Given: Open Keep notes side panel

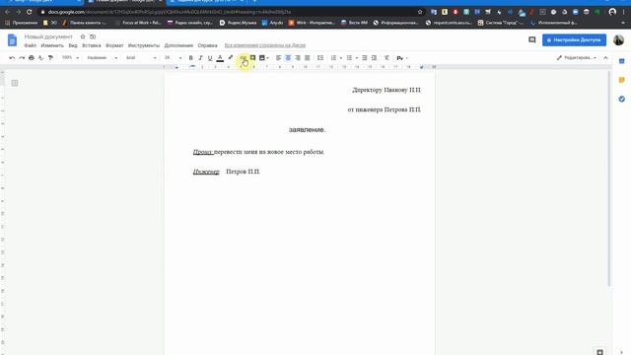Looking at the screenshot, I should pyautogui.click(x=622, y=80).
